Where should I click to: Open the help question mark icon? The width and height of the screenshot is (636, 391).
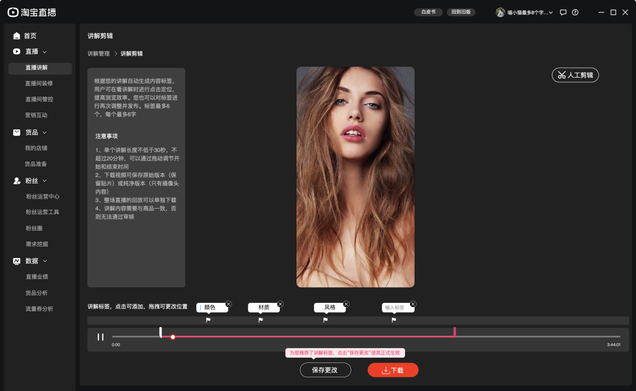[575, 13]
